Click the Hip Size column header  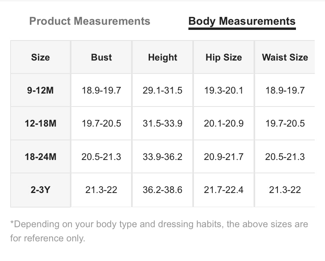224,57
